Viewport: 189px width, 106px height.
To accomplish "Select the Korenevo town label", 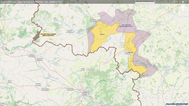I will pos(93,20).
